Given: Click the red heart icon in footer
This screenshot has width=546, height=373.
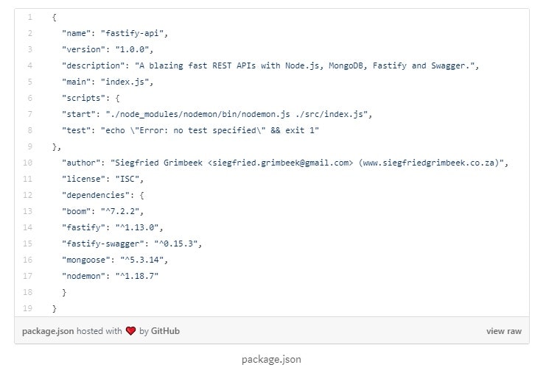Looking at the screenshot, I should tap(130, 331).
